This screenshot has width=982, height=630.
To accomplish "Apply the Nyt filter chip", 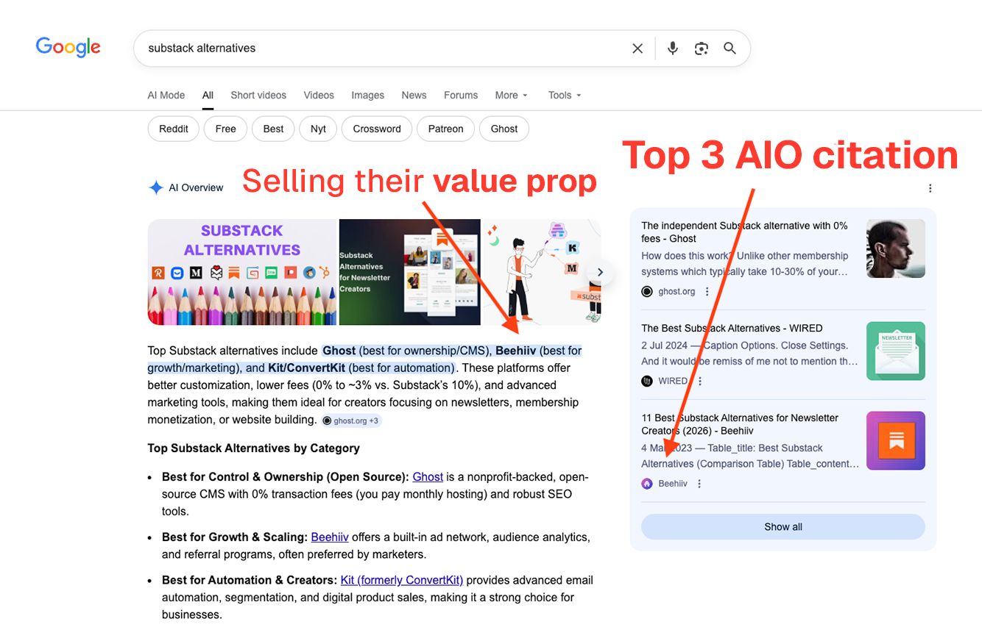I will (x=318, y=129).
